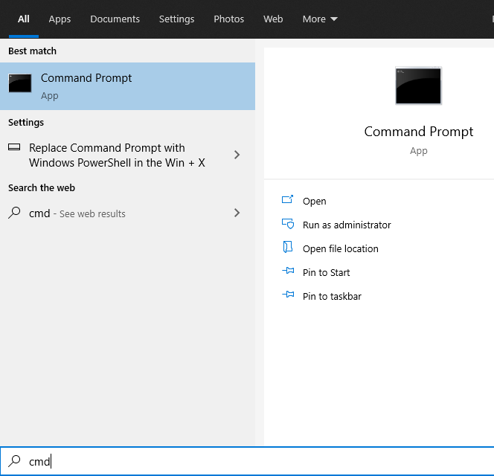Click the Command Prompt icon under Best match
The height and width of the screenshot is (476, 494).
20,83
